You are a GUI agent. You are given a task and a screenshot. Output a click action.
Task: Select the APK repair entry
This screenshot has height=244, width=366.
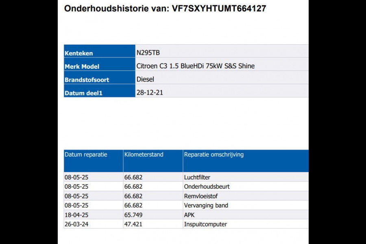pyautogui.click(x=190, y=215)
